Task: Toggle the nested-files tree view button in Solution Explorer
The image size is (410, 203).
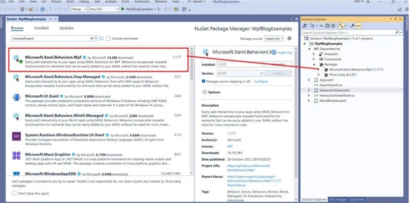Action: pos(341,26)
